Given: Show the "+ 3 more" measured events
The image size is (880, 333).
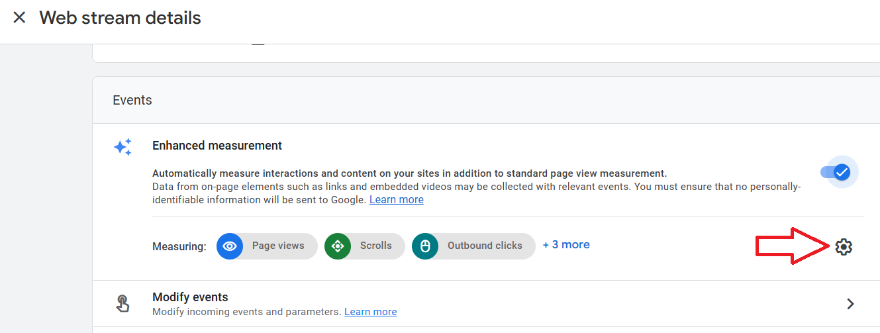Looking at the screenshot, I should pyautogui.click(x=566, y=245).
